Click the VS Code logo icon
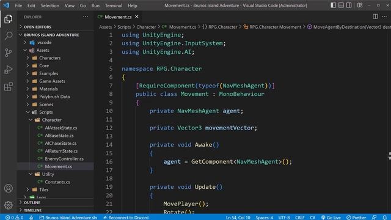The image size is (391, 220). 6,5
